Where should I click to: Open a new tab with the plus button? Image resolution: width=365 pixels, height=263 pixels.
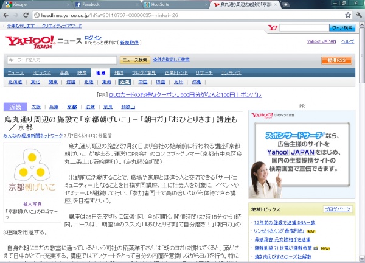(285, 4)
